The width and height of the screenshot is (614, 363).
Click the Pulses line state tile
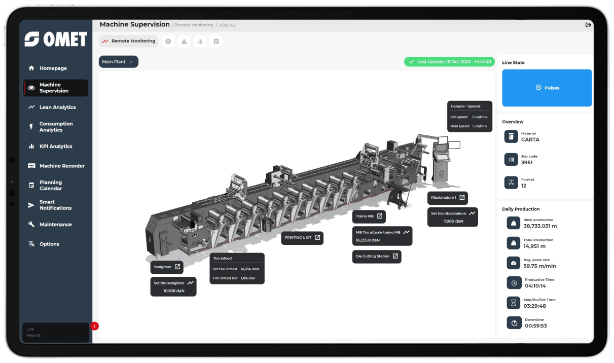[x=547, y=88]
